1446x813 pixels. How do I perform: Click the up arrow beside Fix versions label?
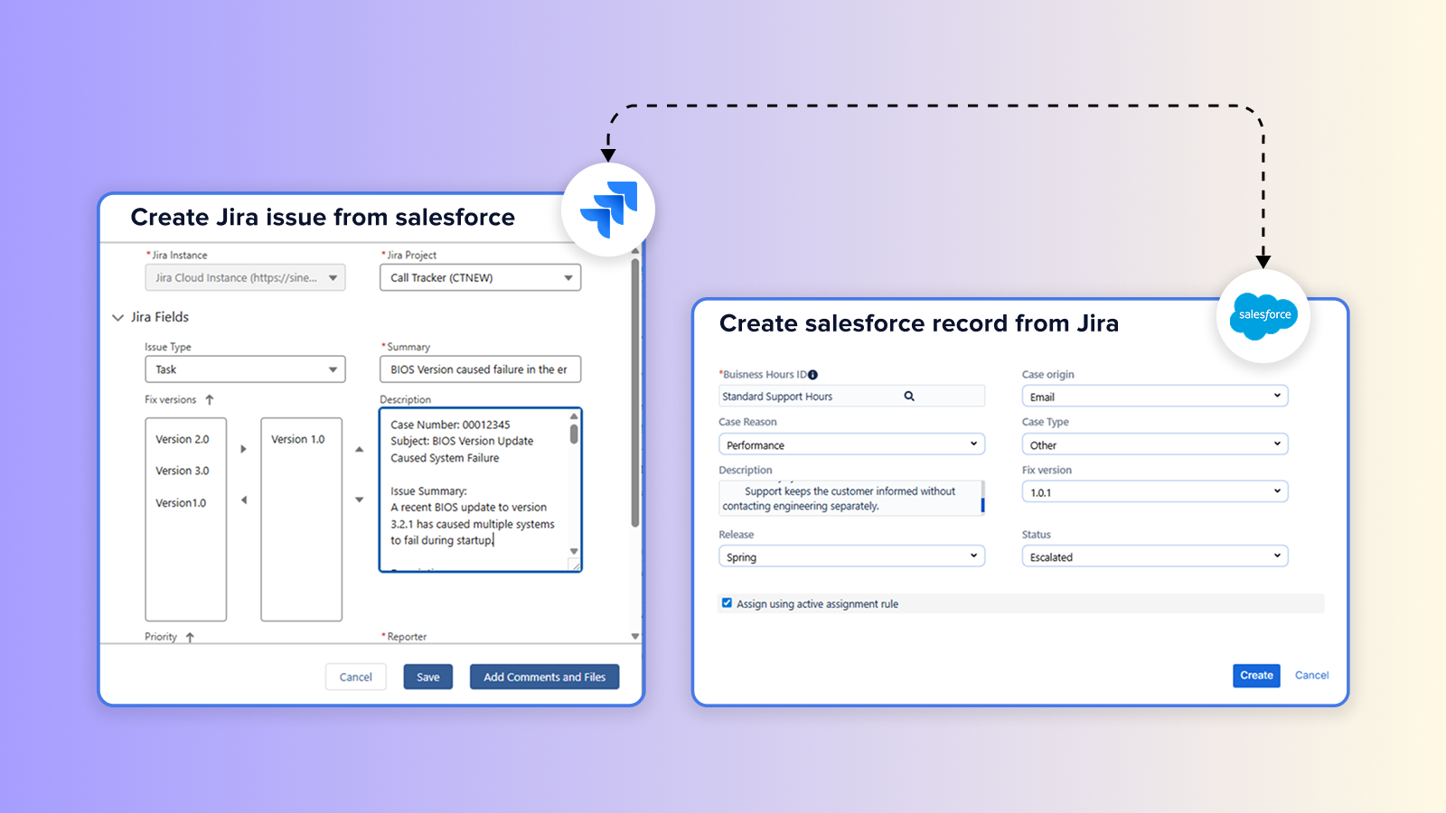point(210,399)
